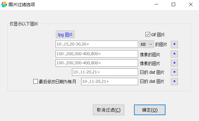This screenshot has height=121, width=199.
Task: Click the colorful app icon in title bar
Action: pyautogui.click(x=4, y=4)
